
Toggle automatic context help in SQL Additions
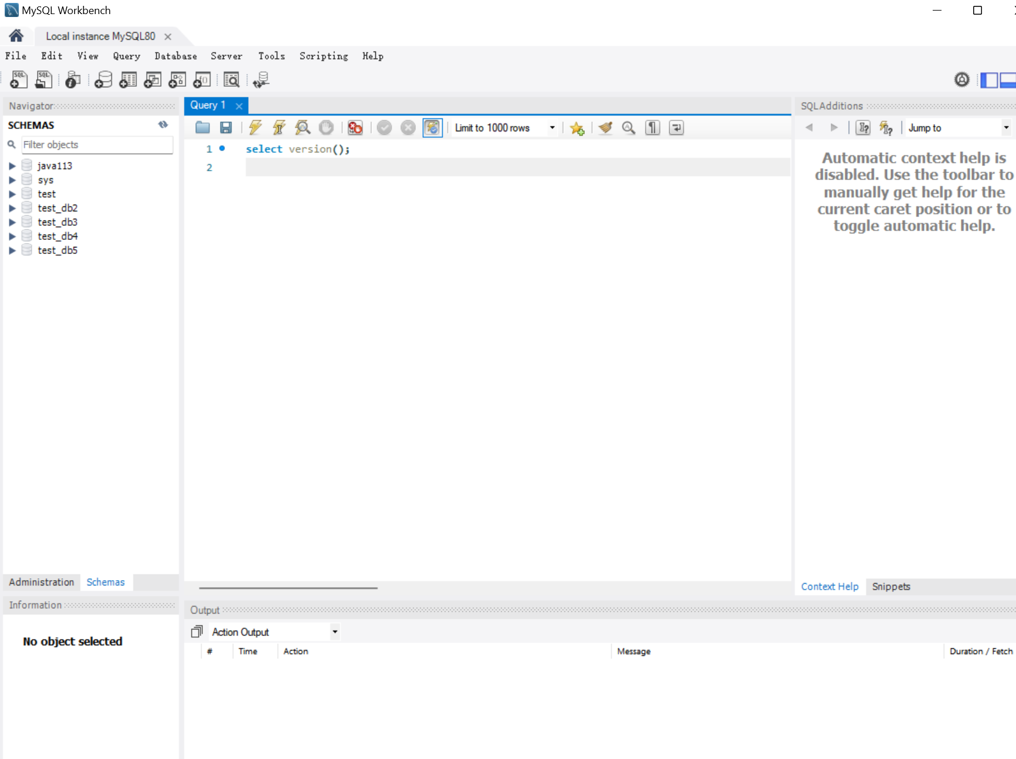886,127
